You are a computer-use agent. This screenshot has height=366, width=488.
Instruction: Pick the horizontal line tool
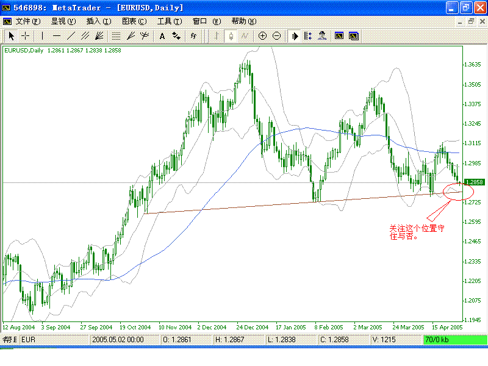[x=57, y=36]
